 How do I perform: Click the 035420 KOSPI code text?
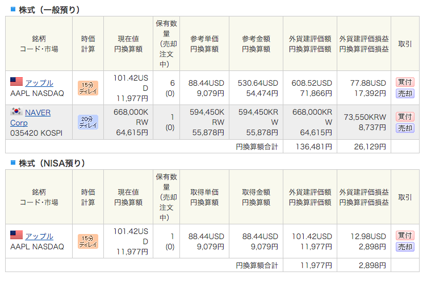[x=36, y=133]
